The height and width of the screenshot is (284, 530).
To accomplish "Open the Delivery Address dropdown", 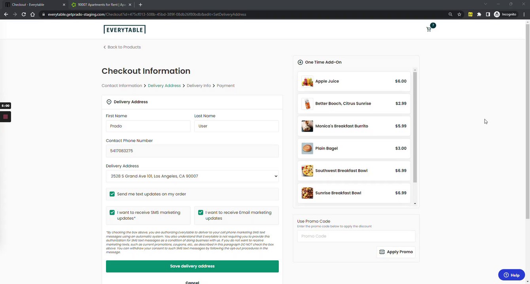I will pos(192,176).
